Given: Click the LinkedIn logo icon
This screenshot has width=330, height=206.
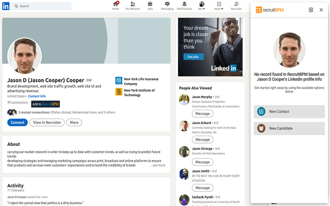Looking at the screenshot, I should 6,6.
